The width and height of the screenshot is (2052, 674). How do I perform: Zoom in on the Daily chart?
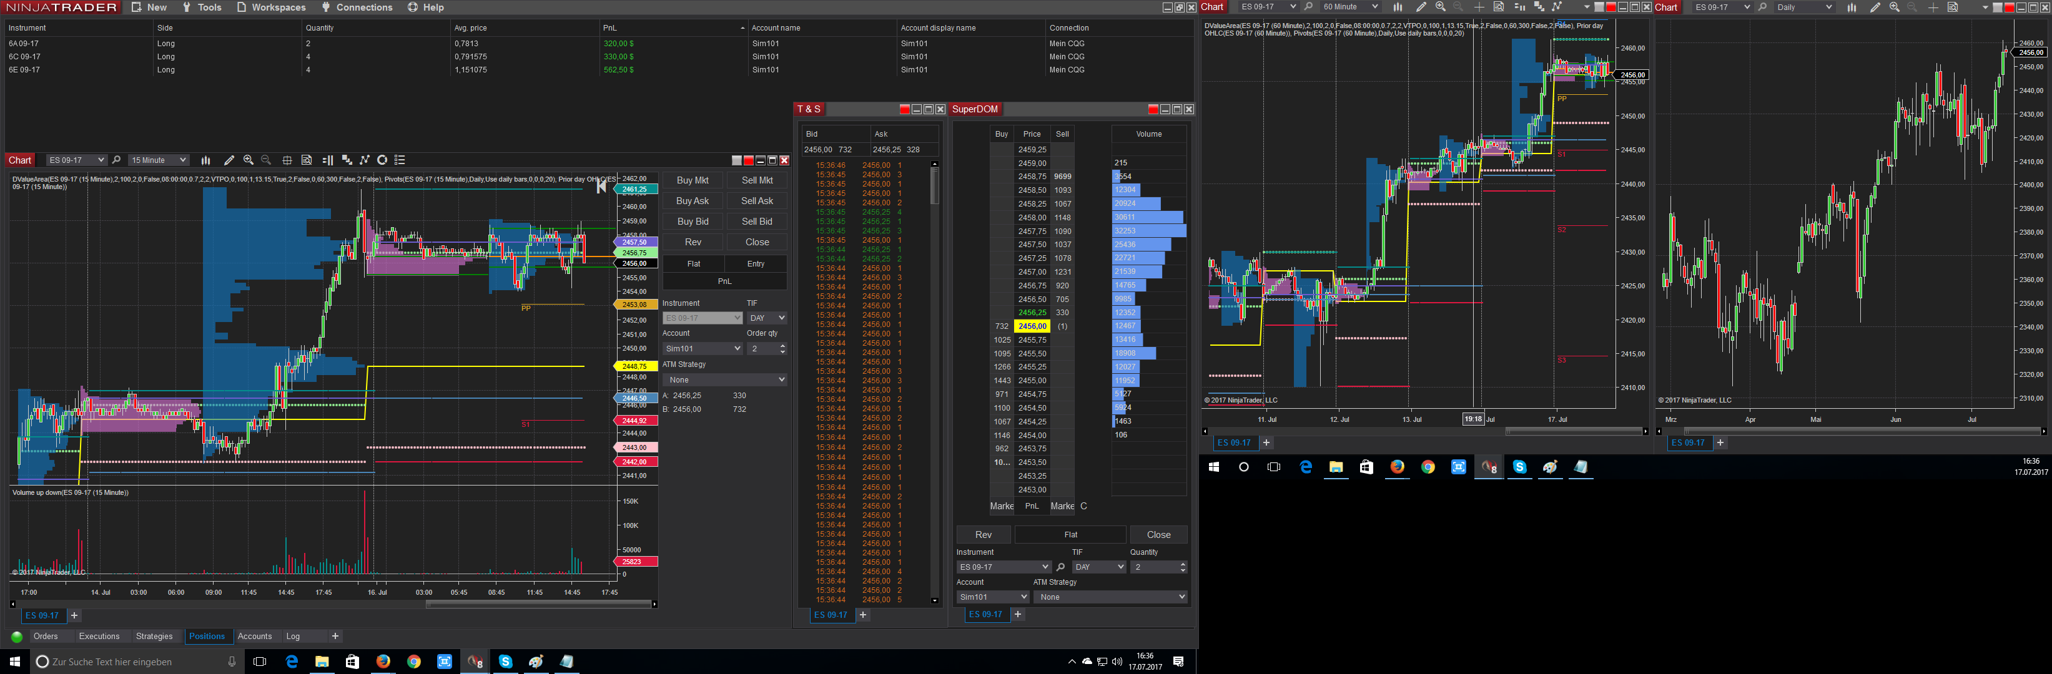[x=1894, y=7]
